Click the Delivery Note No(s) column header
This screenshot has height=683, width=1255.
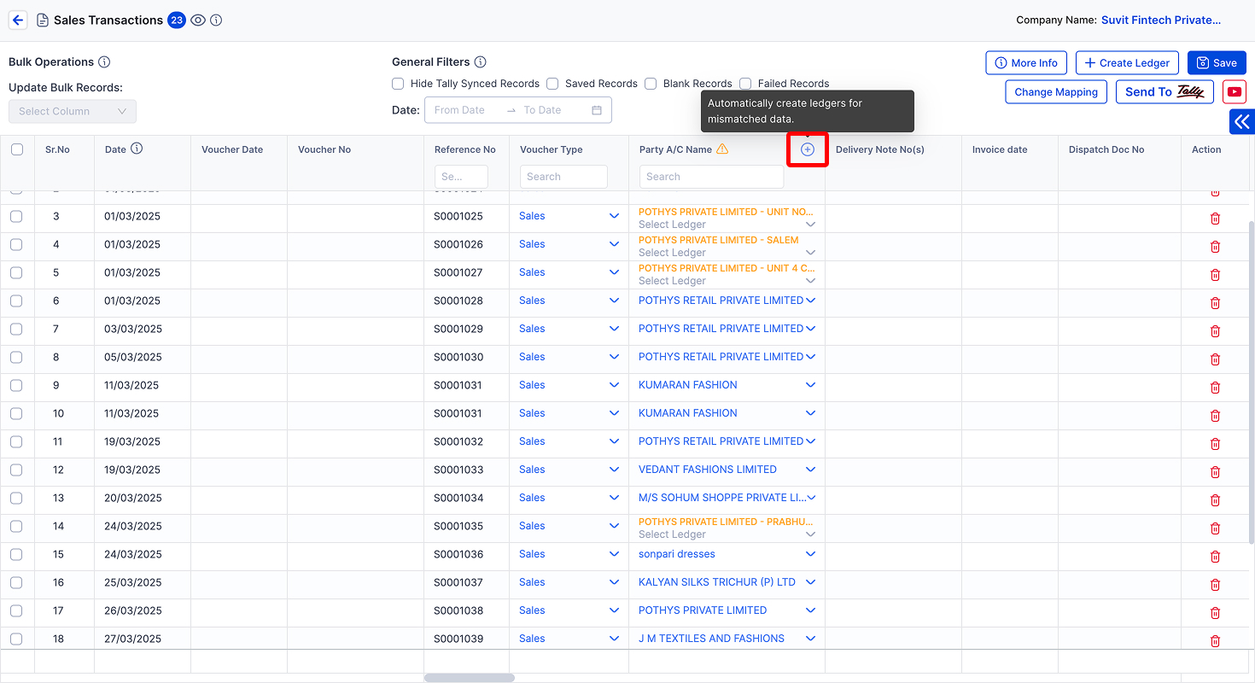point(880,149)
